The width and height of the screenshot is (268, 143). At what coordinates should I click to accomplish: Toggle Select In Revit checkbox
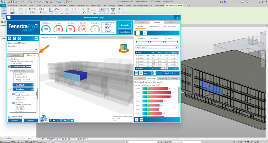click(x=9, y=117)
